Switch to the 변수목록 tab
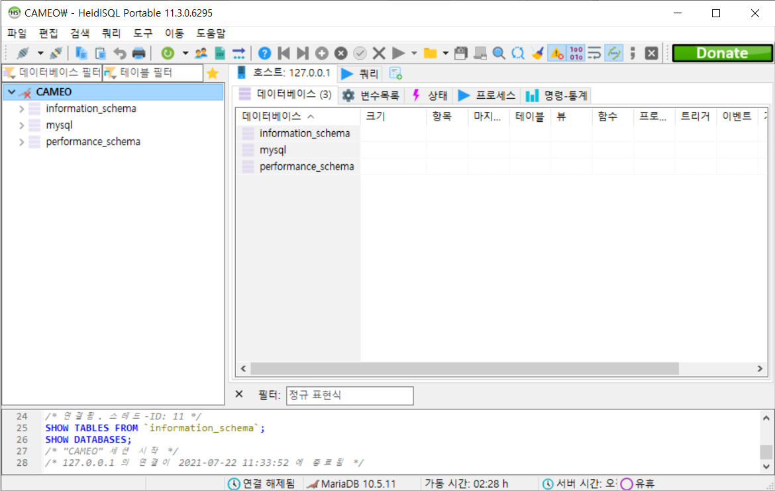This screenshot has height=491, width=775. pos(371,95)
